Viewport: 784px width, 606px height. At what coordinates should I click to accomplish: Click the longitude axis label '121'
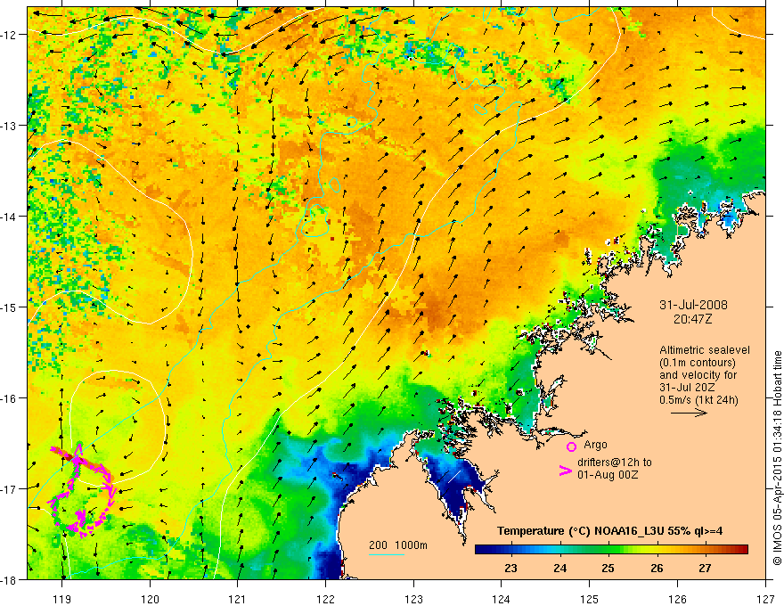(x=238, y=599)
